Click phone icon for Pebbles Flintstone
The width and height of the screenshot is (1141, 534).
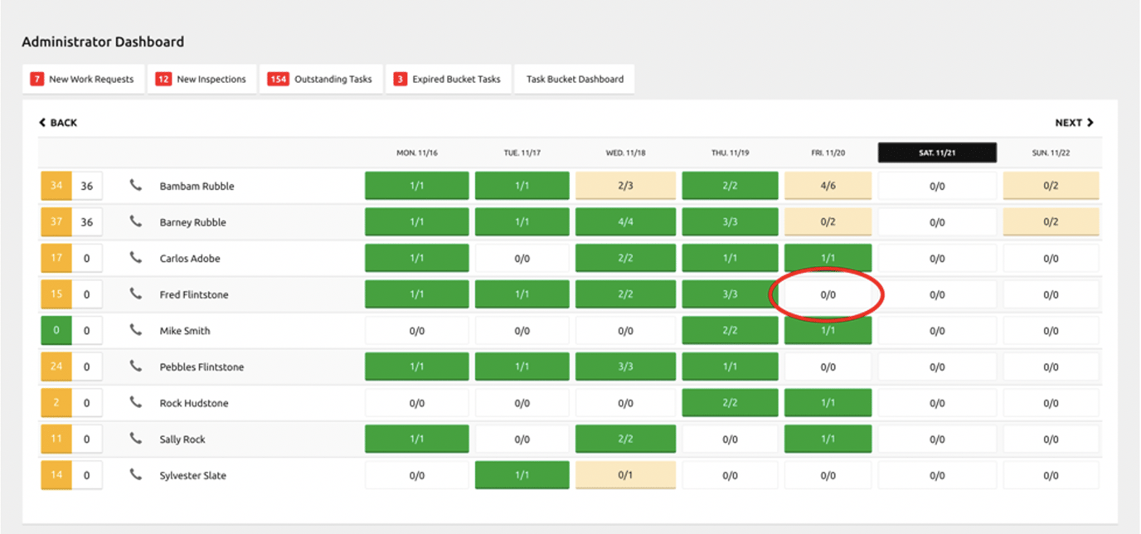(136, 367)
